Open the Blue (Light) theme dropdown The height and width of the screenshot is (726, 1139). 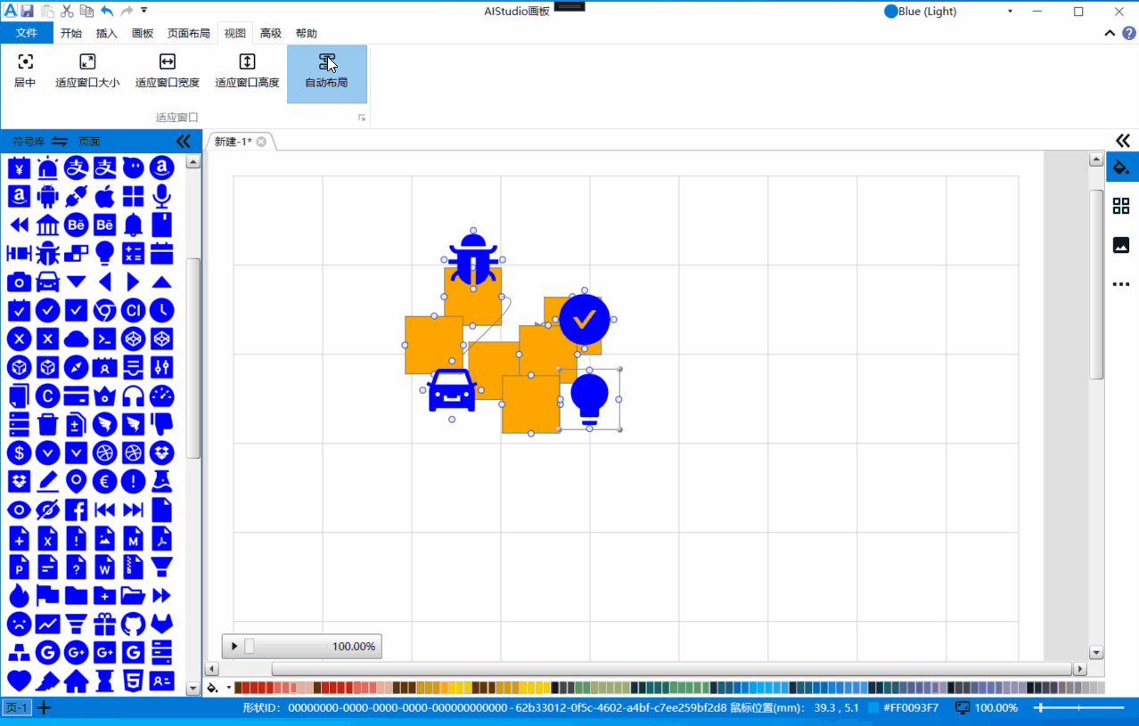[x=1010, y=12]
